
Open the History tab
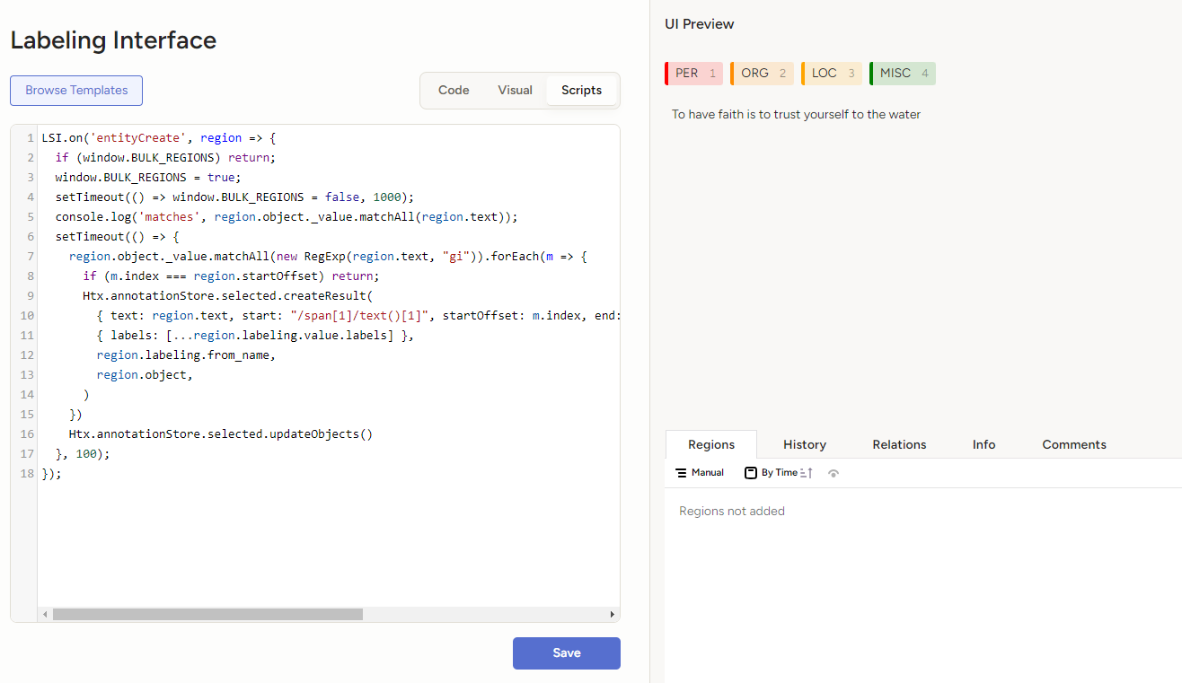[804, 444]
